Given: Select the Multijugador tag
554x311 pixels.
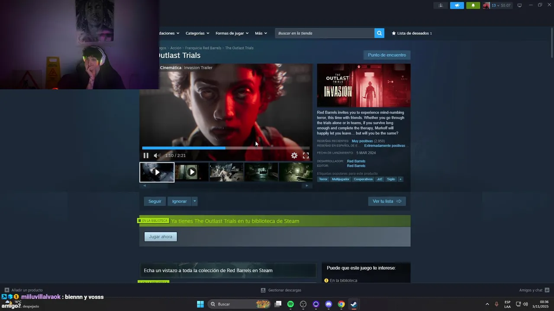Looking at the screenshot, I should [341, 179].
